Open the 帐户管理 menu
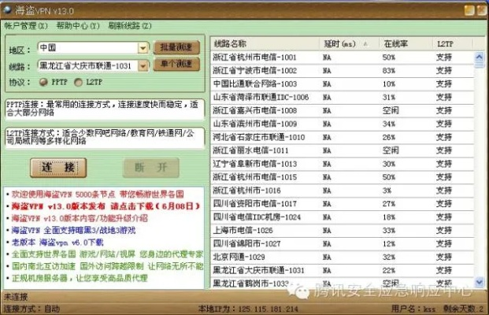489x315 pixels. (x=20, y=25)
